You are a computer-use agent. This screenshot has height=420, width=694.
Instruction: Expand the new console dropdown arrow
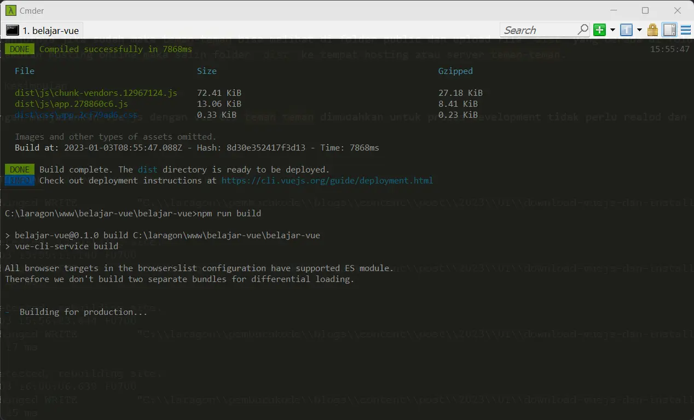pyautogui.click(x=612, y=30)
